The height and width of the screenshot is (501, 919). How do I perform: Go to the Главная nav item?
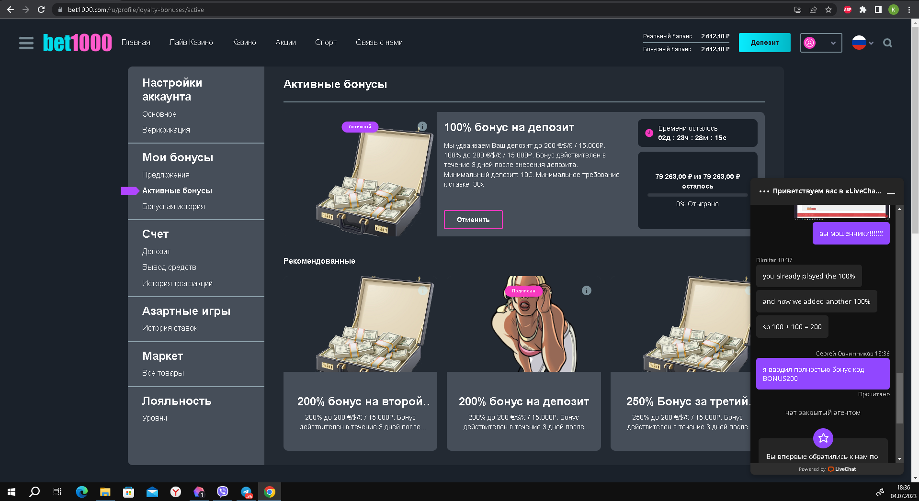(x=136, y=43)
